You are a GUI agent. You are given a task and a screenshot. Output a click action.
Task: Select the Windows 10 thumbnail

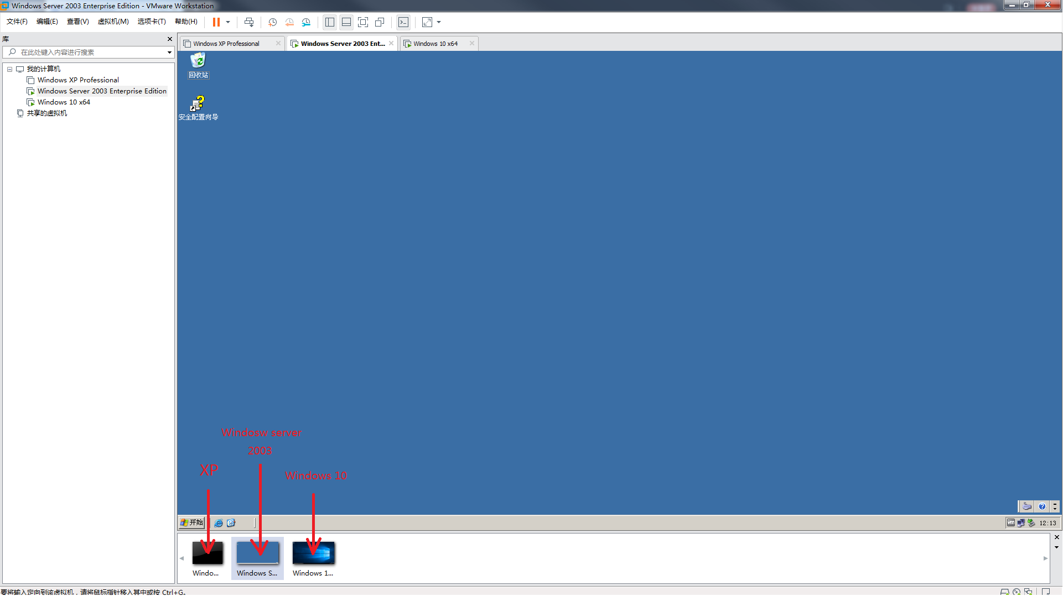[313, 558]
